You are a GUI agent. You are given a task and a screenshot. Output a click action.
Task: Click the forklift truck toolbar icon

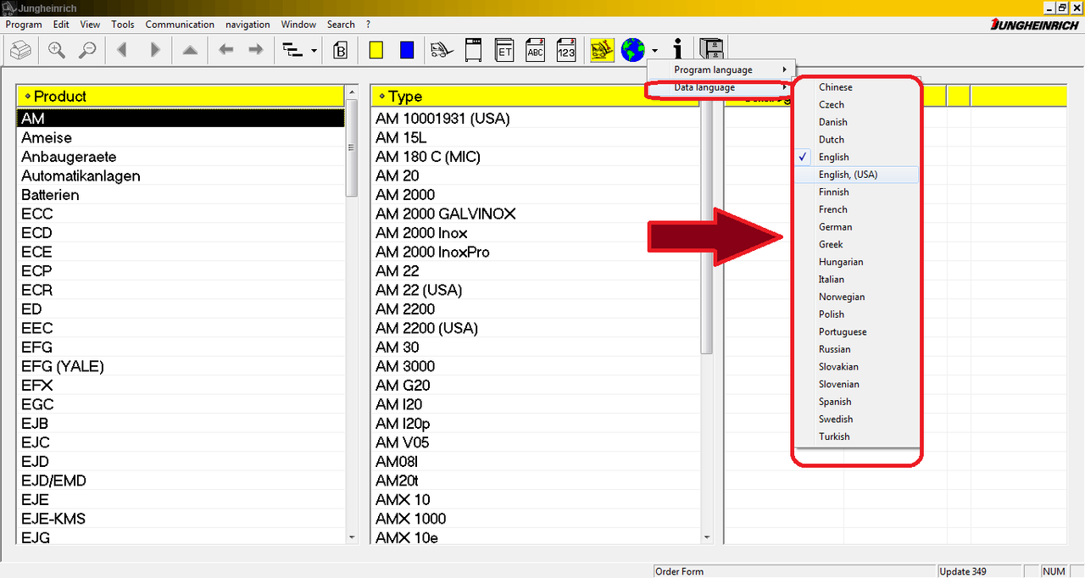pos(442,50)
